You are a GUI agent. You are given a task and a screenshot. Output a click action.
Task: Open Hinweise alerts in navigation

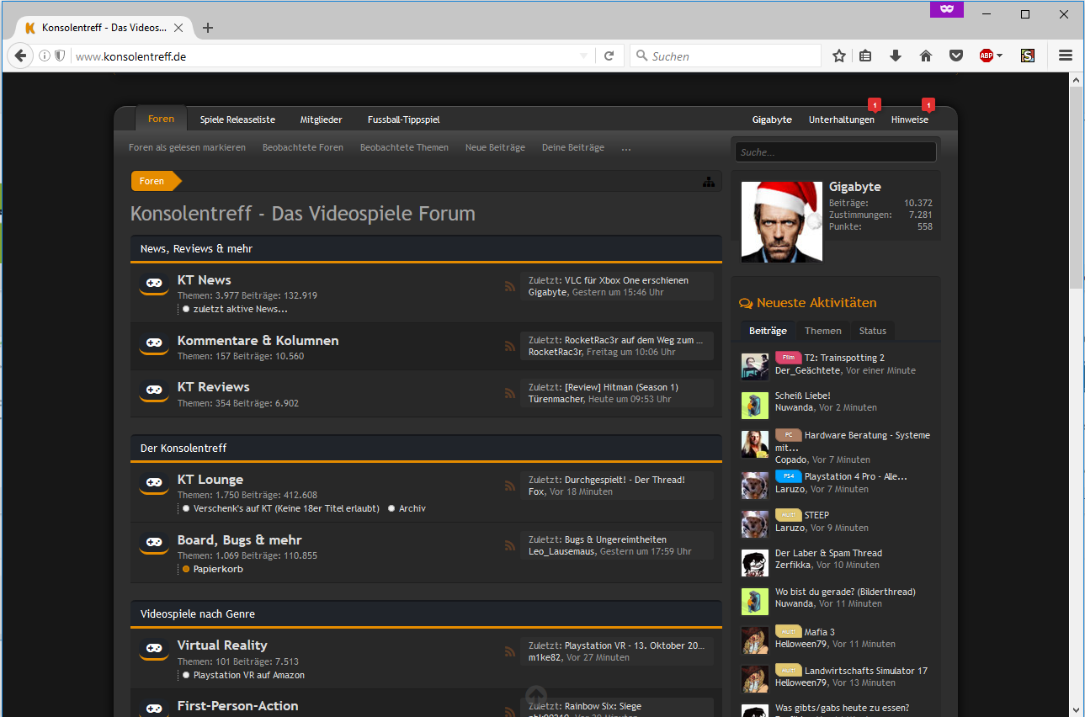(x=910, y=119)
